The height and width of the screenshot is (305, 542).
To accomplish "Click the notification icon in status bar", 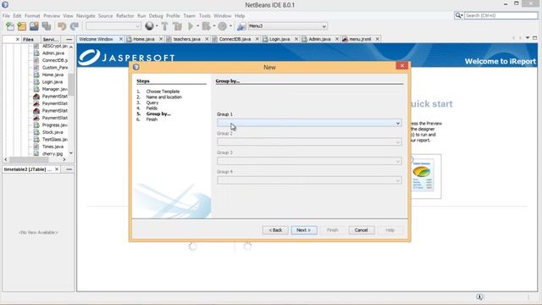I will [x=479, y=297].
